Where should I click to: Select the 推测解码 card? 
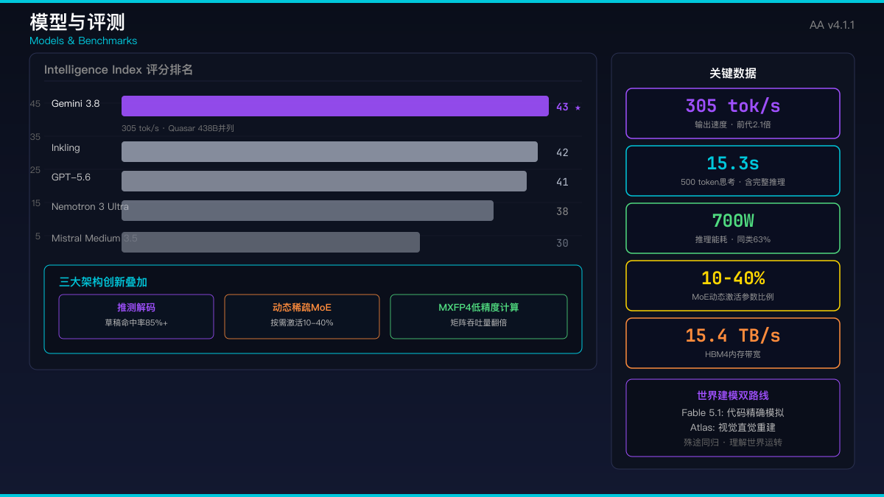pos(136,317)
